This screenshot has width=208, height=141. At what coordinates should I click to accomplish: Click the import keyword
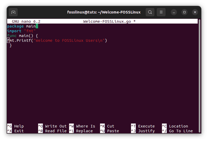(14, 31)
